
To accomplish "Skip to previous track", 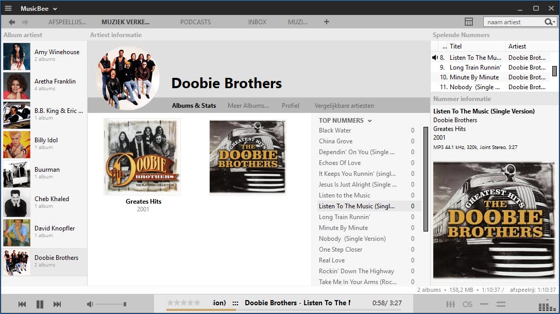I will 22,304.
